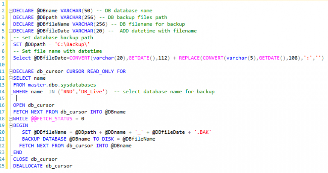Click BACKUP DATABASE on line 21
The height and width of the screenshot is (173, 328).
click(44, 139)
